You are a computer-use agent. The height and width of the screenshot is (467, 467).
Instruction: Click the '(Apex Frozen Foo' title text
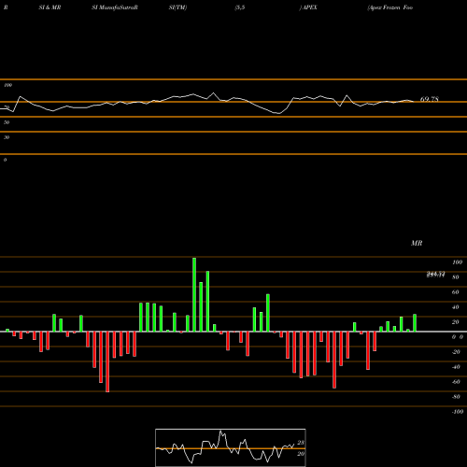click(x=390, y=7)
